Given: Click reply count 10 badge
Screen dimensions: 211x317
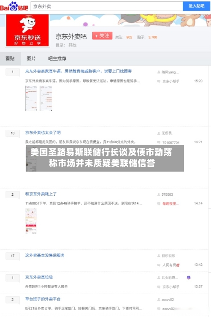Looking at the screenshot, I should pyautogui.click(x=13, y=133).
